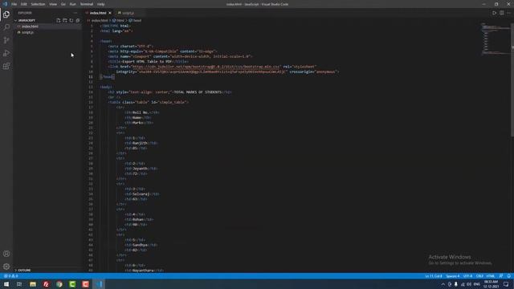514x289 pixels.
Task: Expand the OUTLINE section
Action: click(23, 270)
